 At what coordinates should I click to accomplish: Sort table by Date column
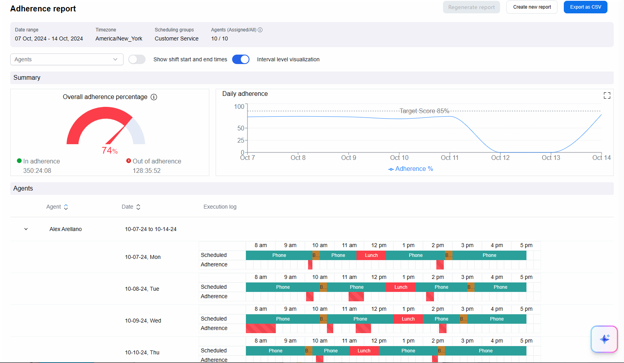click(138, 207)
